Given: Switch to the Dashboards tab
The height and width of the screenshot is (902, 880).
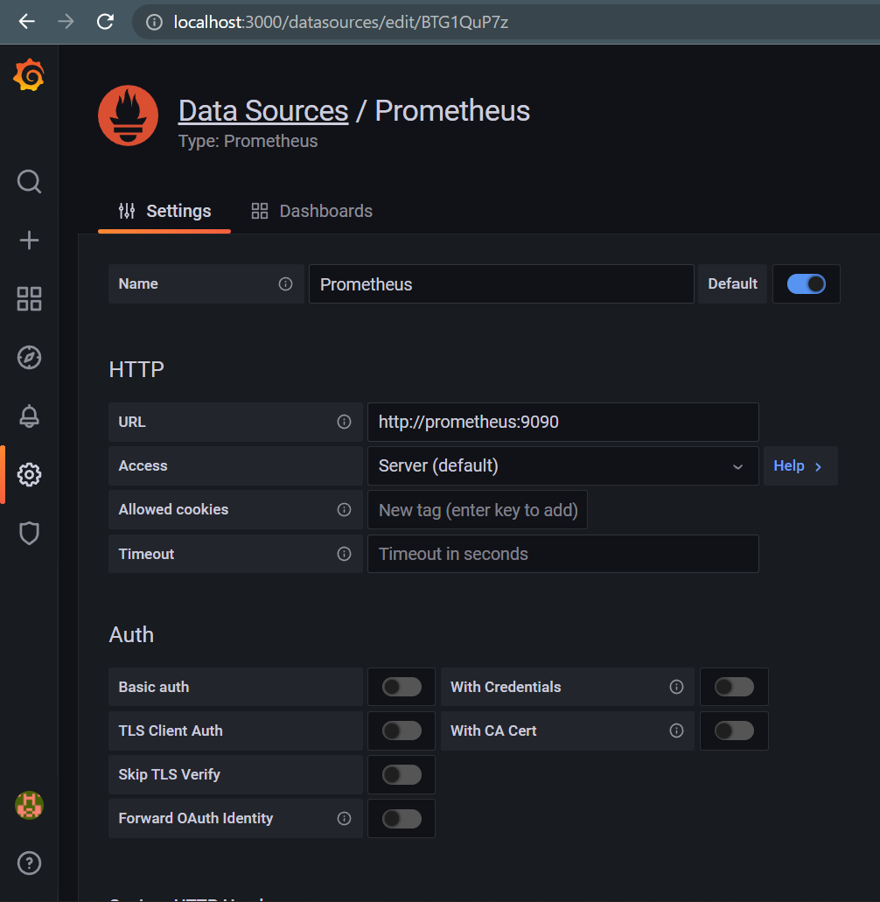Looking at the screenshot, I should click(312, 211).
